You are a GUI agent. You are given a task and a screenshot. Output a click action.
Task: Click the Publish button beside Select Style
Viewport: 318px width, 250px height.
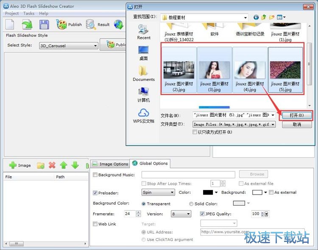coord(113,44)
